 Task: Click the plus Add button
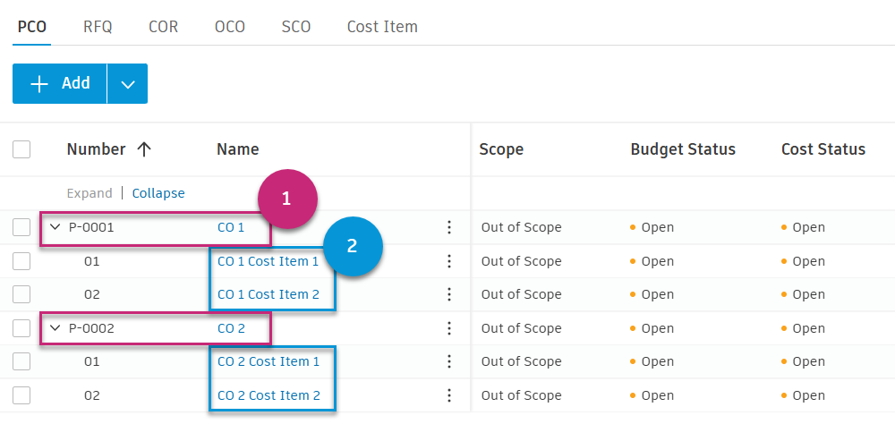[x=60, y=83]
